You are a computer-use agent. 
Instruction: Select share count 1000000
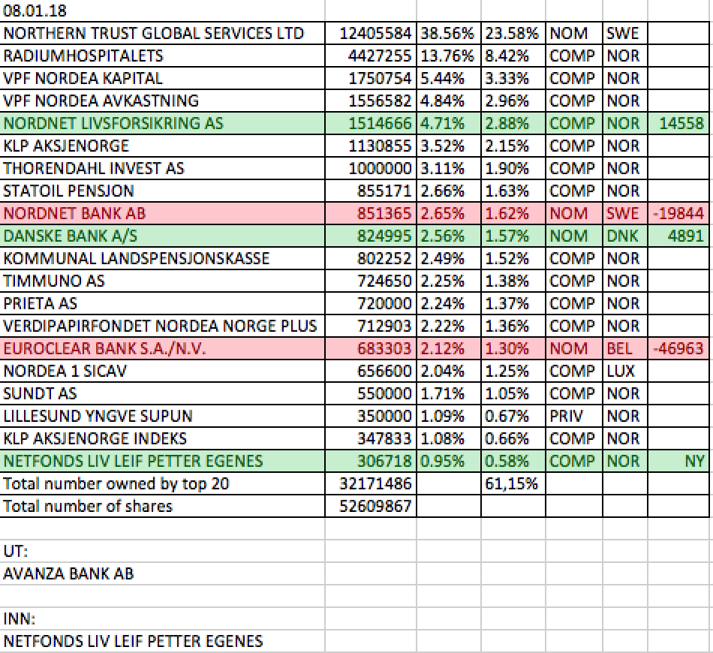(x=371, y=168)
